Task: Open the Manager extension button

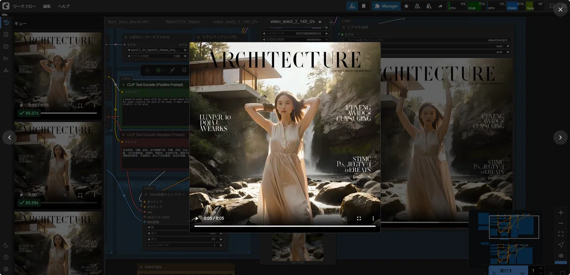Action: [x=386, y=6]
